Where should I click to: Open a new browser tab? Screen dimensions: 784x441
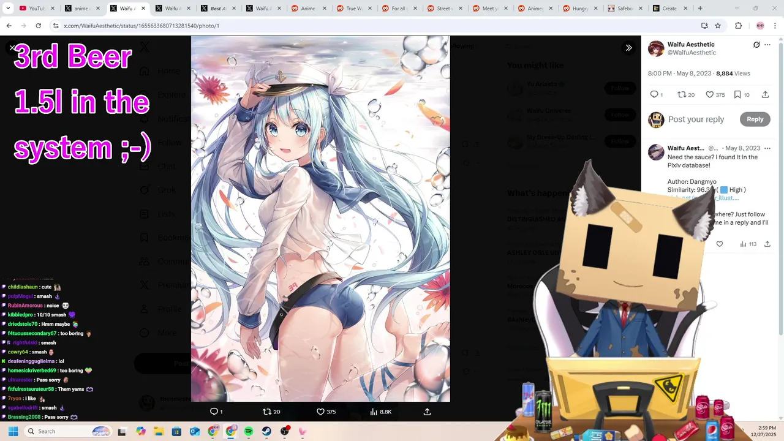click(x=700, y=9)
